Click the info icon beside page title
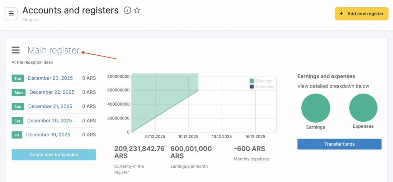This screenshot has width=393, height=182. point(127,10)
